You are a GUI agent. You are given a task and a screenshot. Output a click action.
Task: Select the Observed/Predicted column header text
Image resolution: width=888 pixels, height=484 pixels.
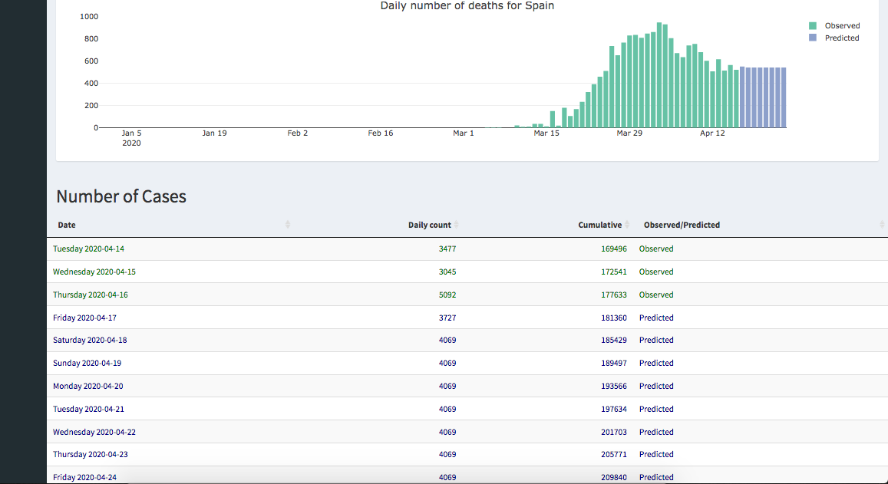(x=682, y=225)
